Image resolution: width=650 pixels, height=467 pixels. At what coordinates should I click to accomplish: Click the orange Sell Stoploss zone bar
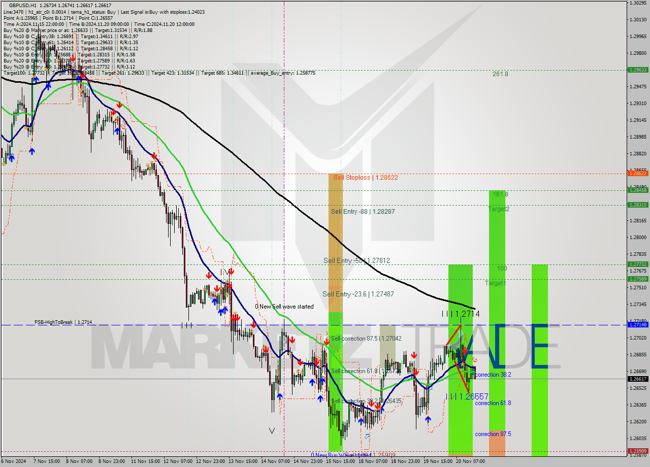pyautogui.click(x=335, y=243)
